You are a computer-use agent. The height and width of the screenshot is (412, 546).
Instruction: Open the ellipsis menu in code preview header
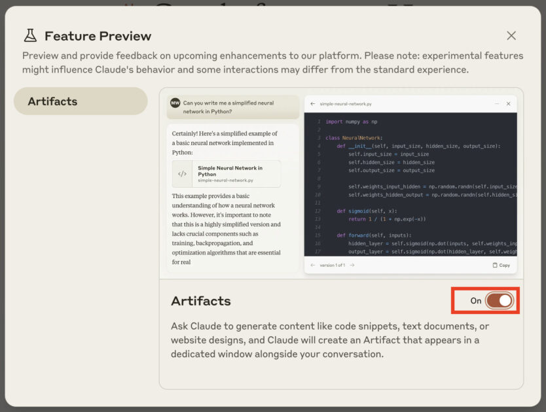[x=497, y=104]
